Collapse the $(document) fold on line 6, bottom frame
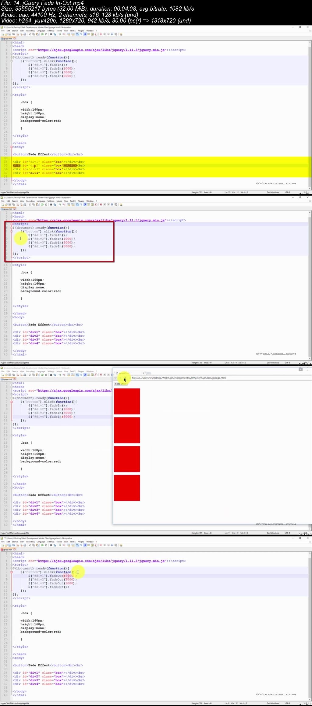312x706 pixels. tap(12, 569)
